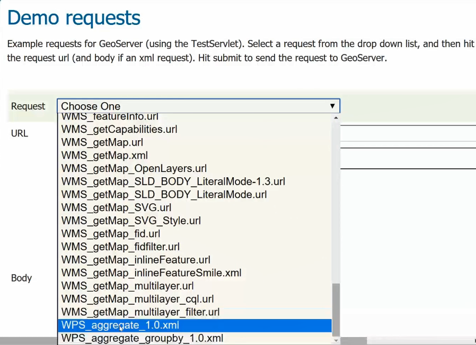Select WPS_aggregate_groupby_1.0.xml option

195,338
